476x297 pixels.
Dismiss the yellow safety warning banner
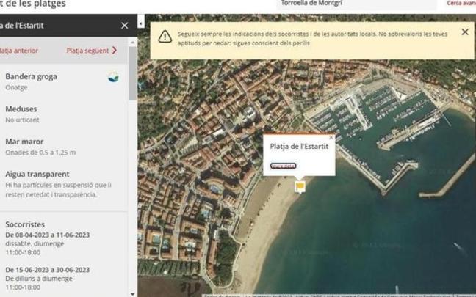pyautogui.click(x=464, y=32)
